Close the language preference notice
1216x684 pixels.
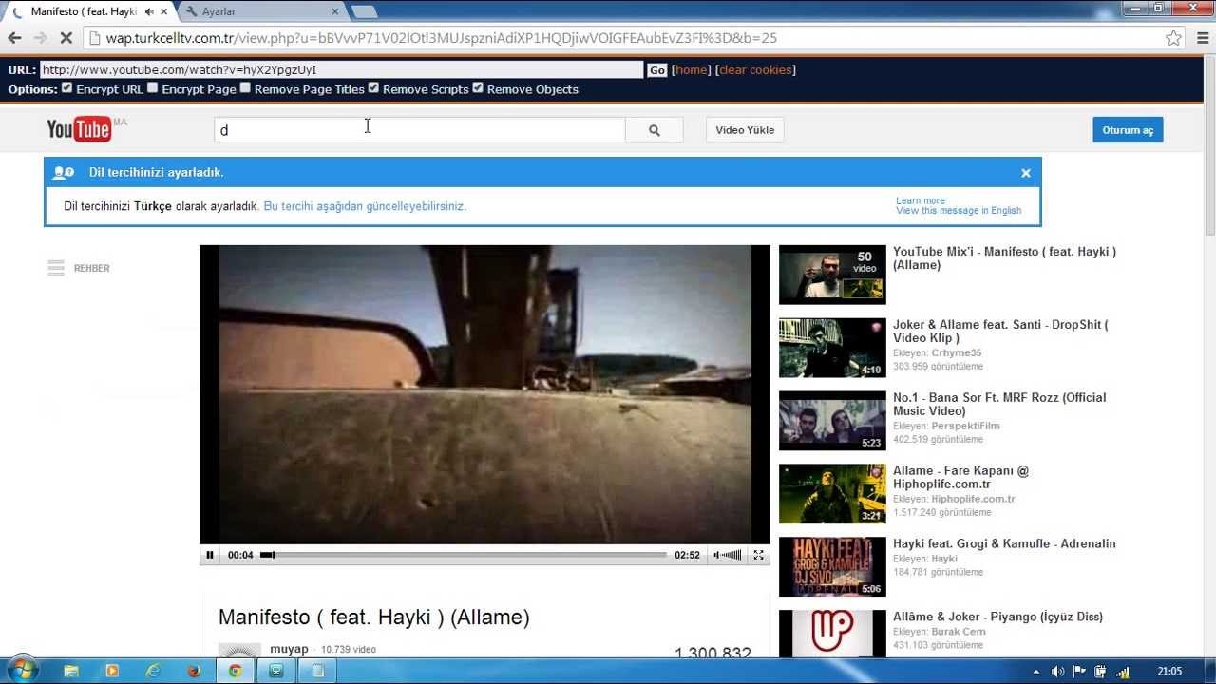pos(1026,173)
